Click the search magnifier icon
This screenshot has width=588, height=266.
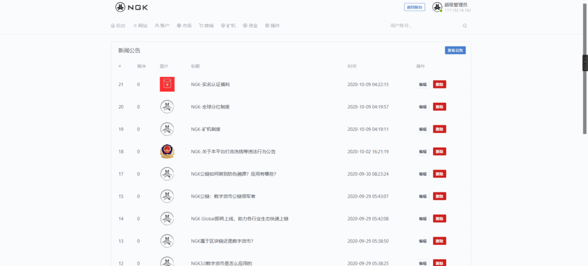click(465, 26)
